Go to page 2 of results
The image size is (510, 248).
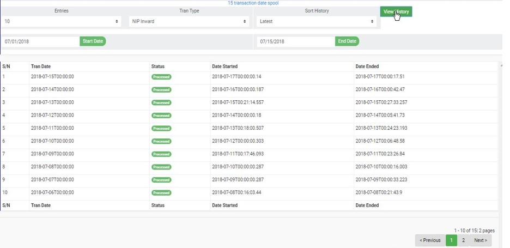point(463,240)
